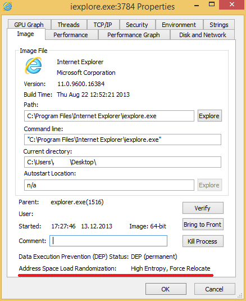
Task: Switch to the Threads tab
Action: coord(69,25)
